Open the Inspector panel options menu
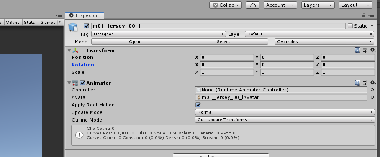The height and width of the screenshot is (157, 380). click(370, 15)
